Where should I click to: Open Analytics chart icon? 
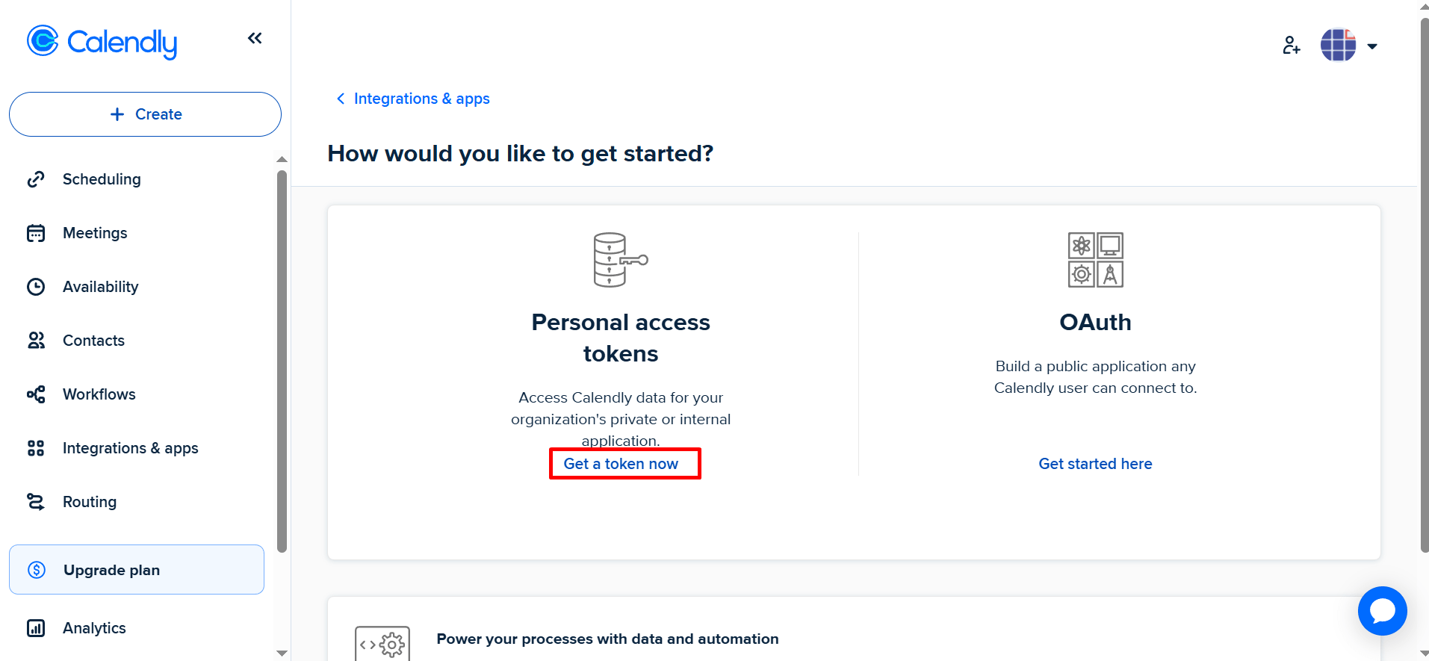tap(36, 628)
